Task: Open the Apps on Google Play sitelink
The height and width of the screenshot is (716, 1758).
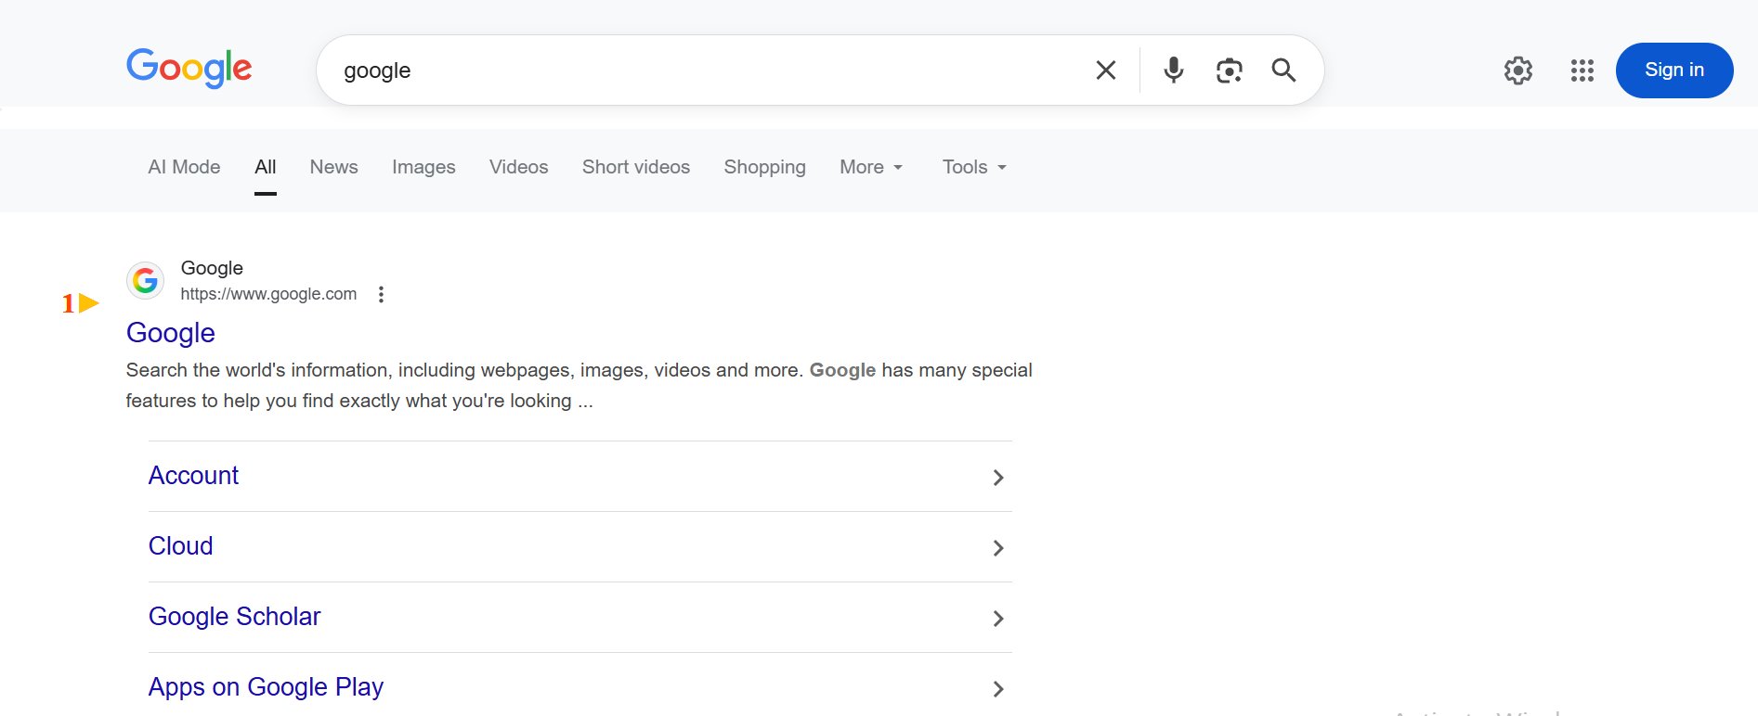Action: (266, 687)
